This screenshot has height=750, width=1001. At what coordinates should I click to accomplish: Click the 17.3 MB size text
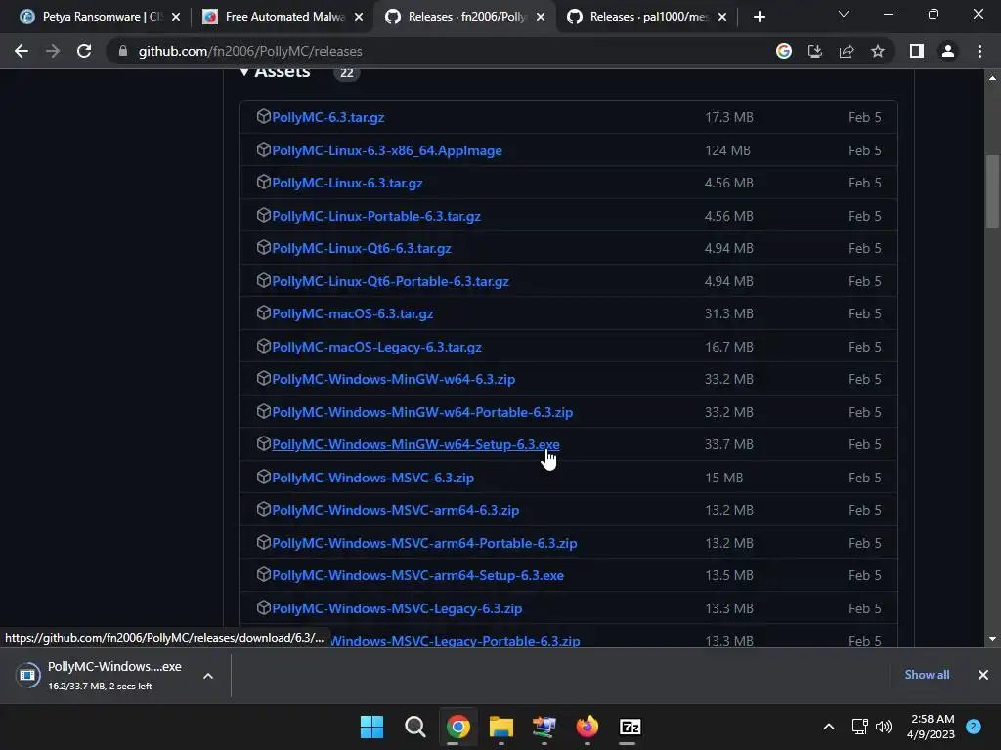(x=729, y=117)
